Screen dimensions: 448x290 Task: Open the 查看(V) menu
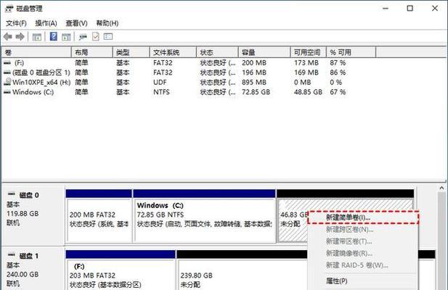(76, 23)
